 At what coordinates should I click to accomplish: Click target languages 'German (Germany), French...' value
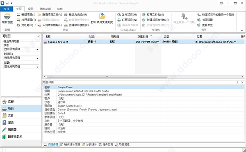88,110
